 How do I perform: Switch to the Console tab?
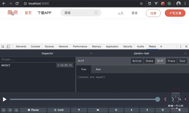click(35, 46)
